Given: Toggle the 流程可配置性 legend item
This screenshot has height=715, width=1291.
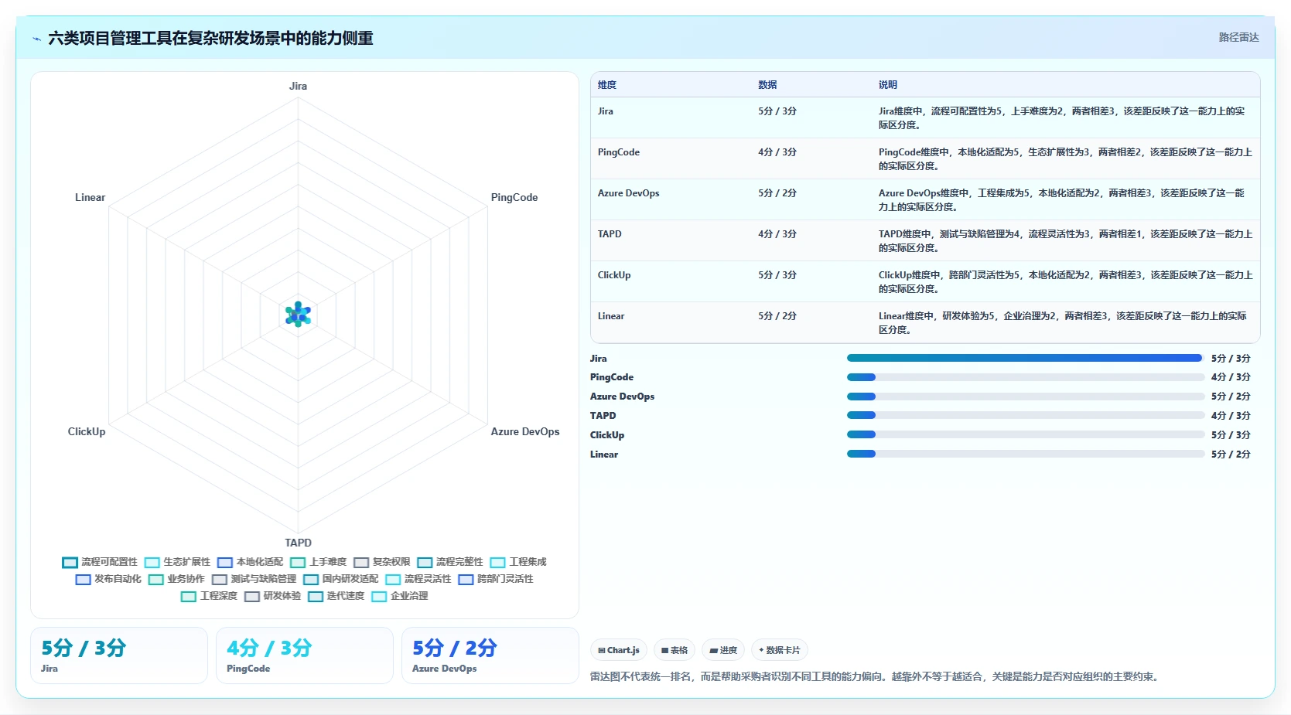Looking at the screenshot, I should [100, 562].
